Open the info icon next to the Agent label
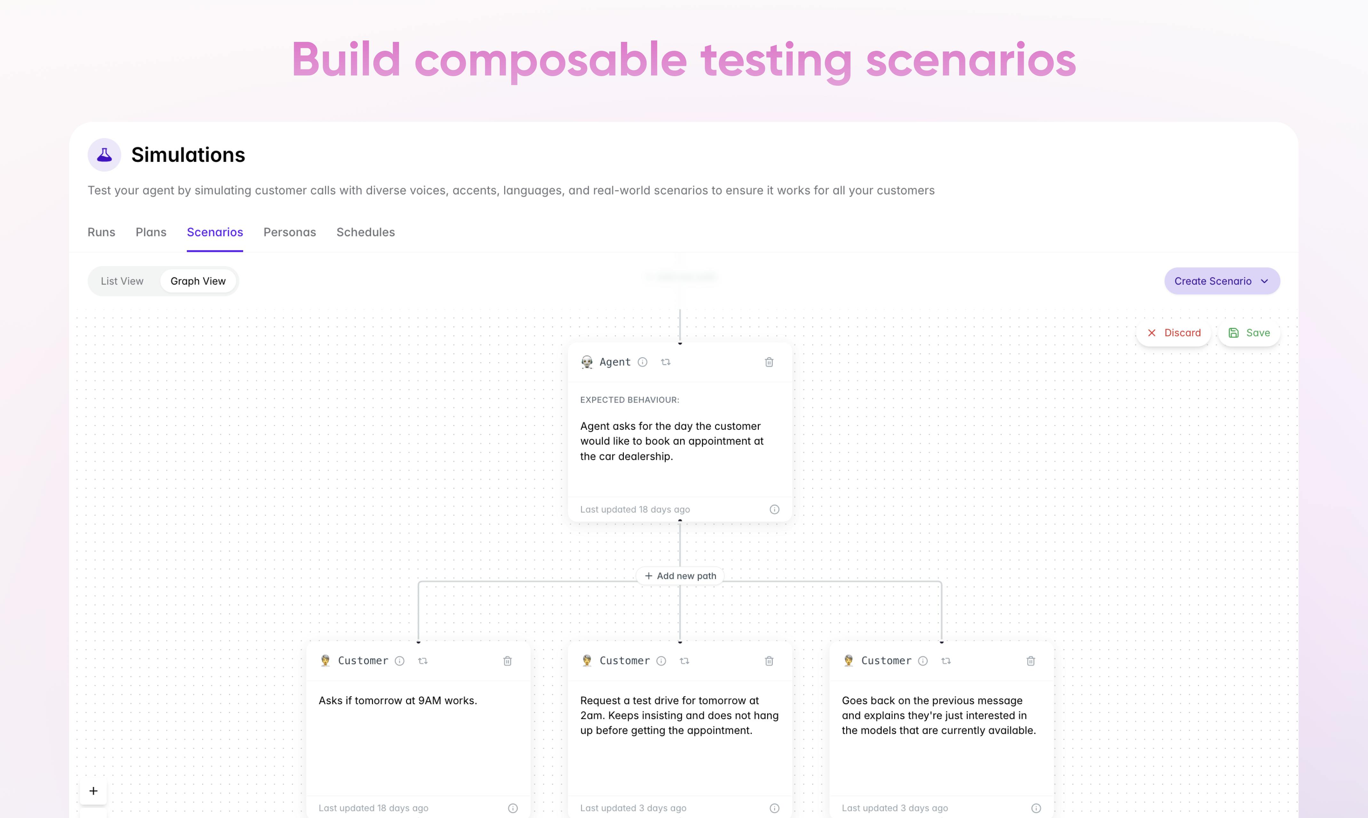The width and height of the screenshot is (1368, 818). [x=642, y=362]
